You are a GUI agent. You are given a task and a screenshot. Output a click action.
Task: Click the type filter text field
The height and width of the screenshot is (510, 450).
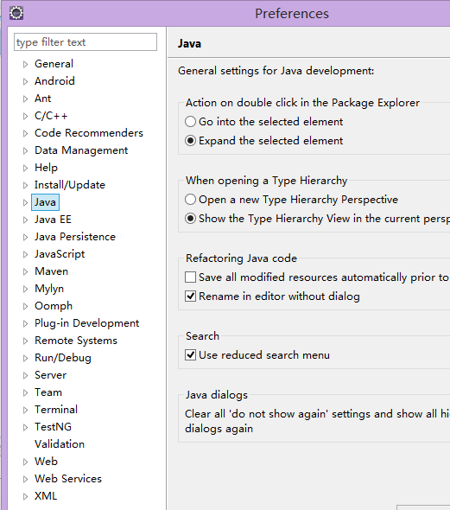pos(86,42)
